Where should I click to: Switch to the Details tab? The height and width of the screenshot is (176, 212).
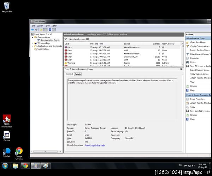[78, 74]
